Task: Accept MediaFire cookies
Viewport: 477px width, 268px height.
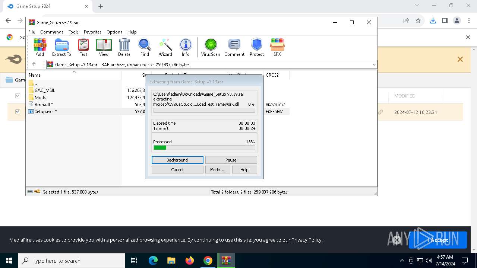Action: 438,240
